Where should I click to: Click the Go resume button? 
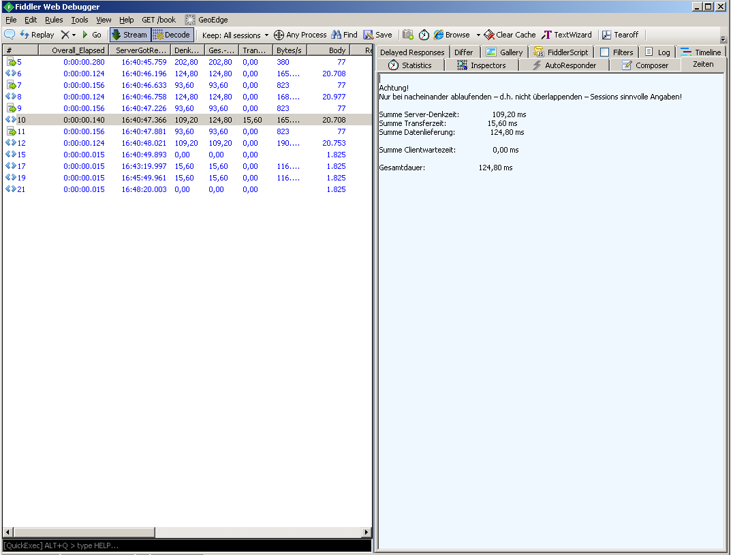pos(91,35)
